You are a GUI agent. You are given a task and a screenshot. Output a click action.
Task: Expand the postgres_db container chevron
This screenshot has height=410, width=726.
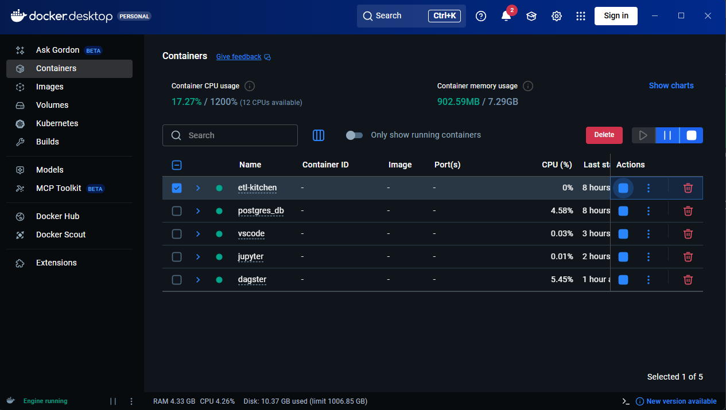click(x=198, y=211)
